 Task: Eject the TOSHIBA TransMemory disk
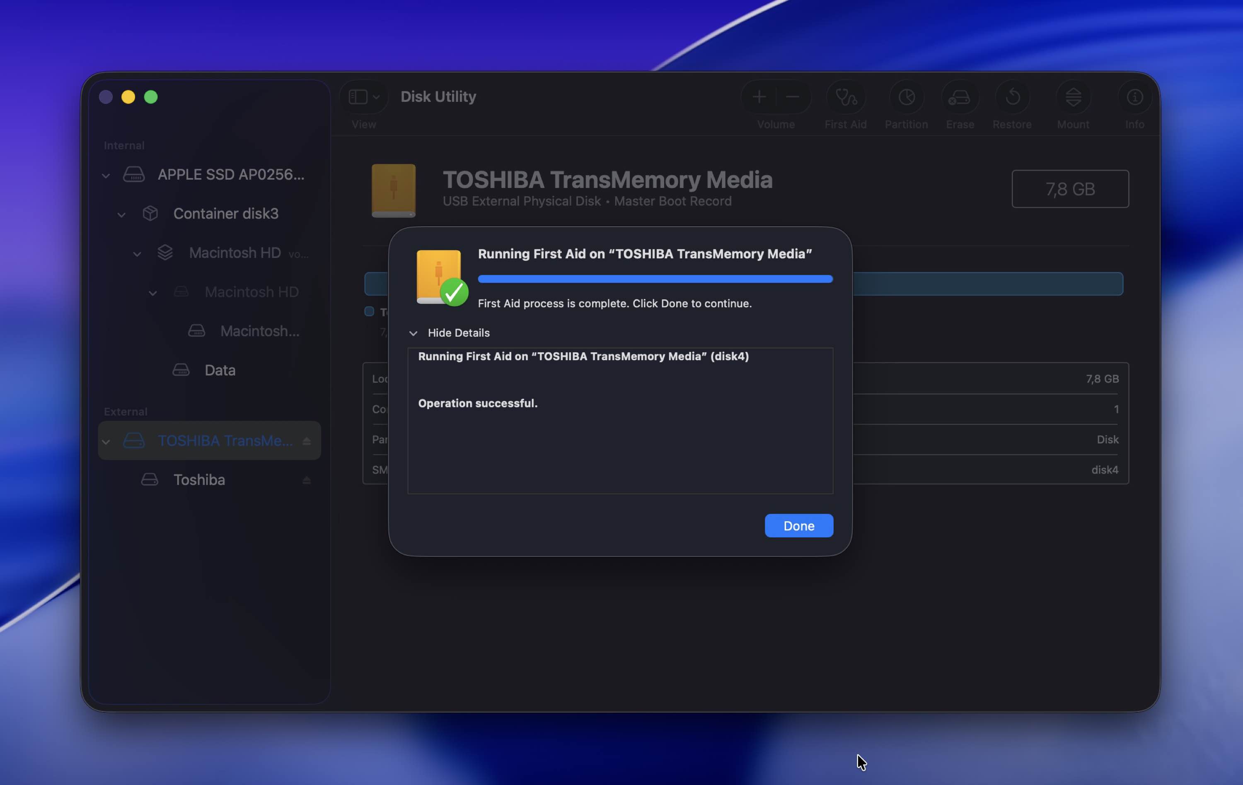click(x=307, y=441)
